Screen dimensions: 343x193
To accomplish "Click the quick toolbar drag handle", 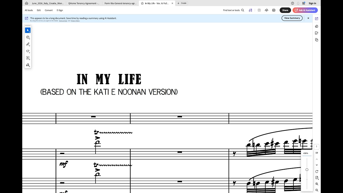I will point(28,26).
